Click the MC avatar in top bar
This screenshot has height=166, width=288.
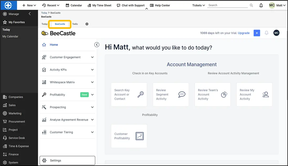[272, 5]
